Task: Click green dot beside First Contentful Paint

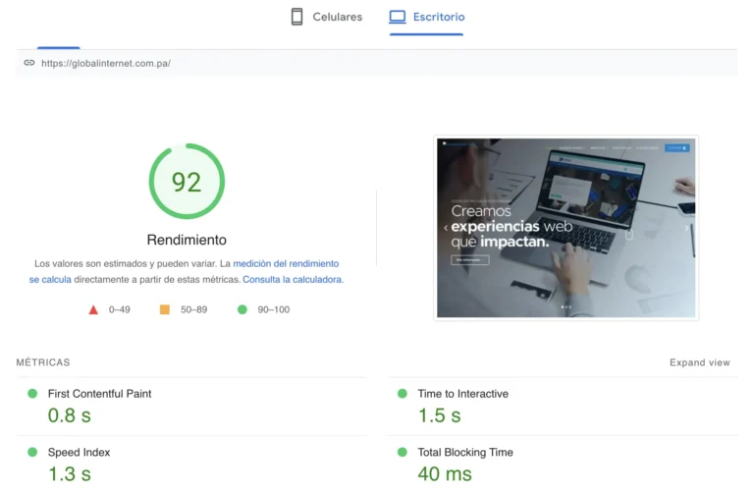Action: tap(32, 394)
